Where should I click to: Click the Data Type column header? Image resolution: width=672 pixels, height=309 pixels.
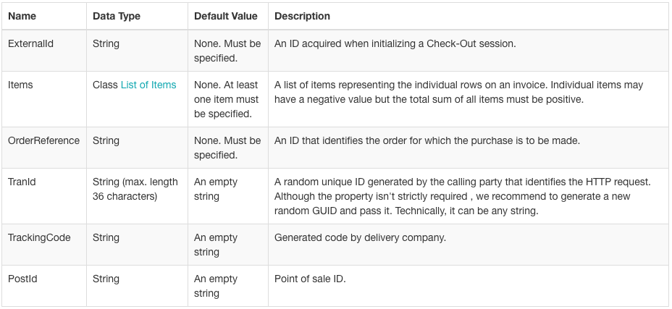(117, 17)
